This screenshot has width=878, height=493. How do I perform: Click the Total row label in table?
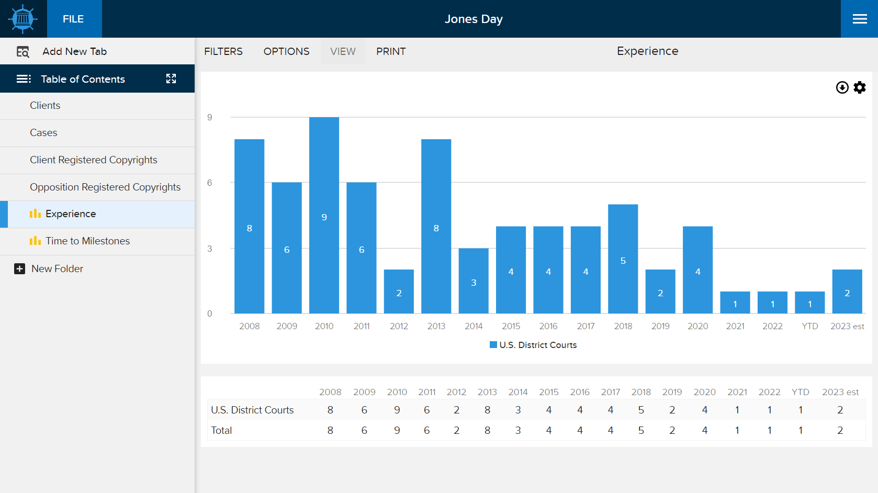click(x=221, y=430)
